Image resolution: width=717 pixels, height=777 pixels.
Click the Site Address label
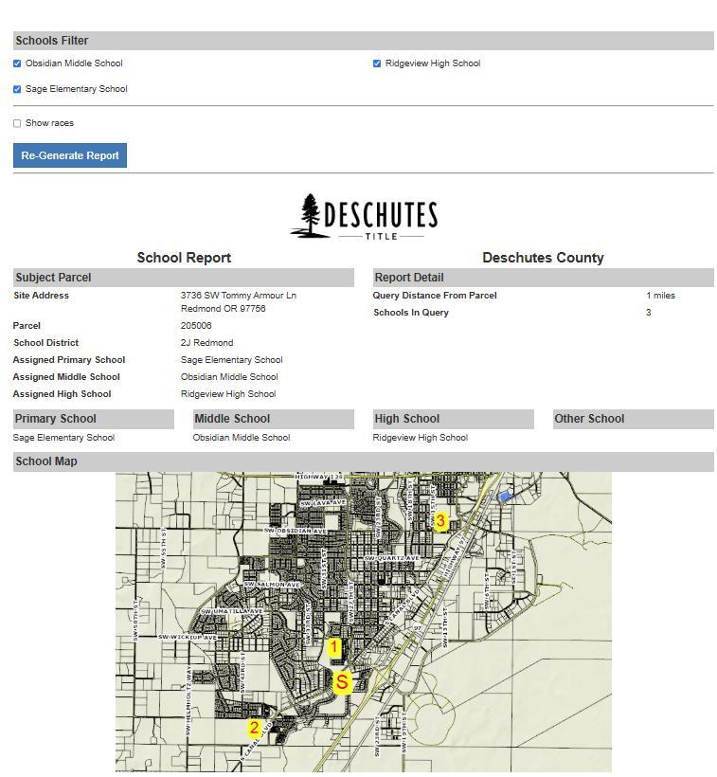[x=41, y=296]
